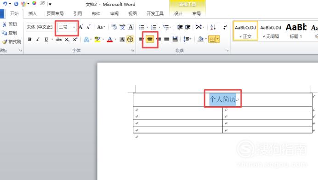Open the Table Tools 布局 (Layout) tab
Viewport: 318px width, 180px height.
tap(196, 14)
